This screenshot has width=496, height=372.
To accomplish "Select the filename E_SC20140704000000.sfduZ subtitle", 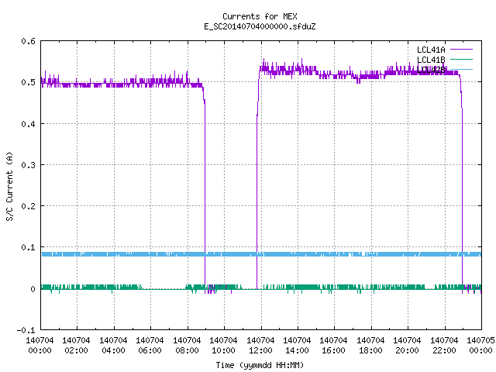I will [260, 26].
